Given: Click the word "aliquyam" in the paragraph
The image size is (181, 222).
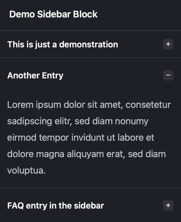Looking at the screenshot, I should 85,154.
